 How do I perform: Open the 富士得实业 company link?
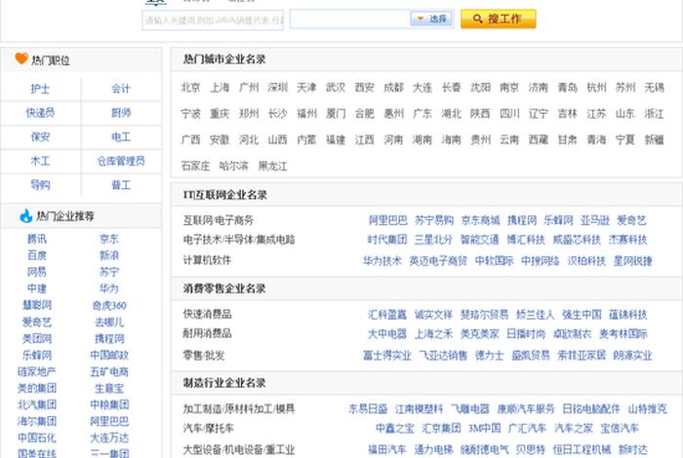pyautogui.click(x=386, y=356)
